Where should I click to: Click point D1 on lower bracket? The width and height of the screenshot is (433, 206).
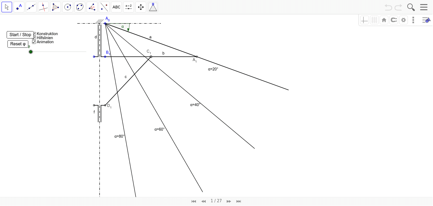click(x=105, y=105)
